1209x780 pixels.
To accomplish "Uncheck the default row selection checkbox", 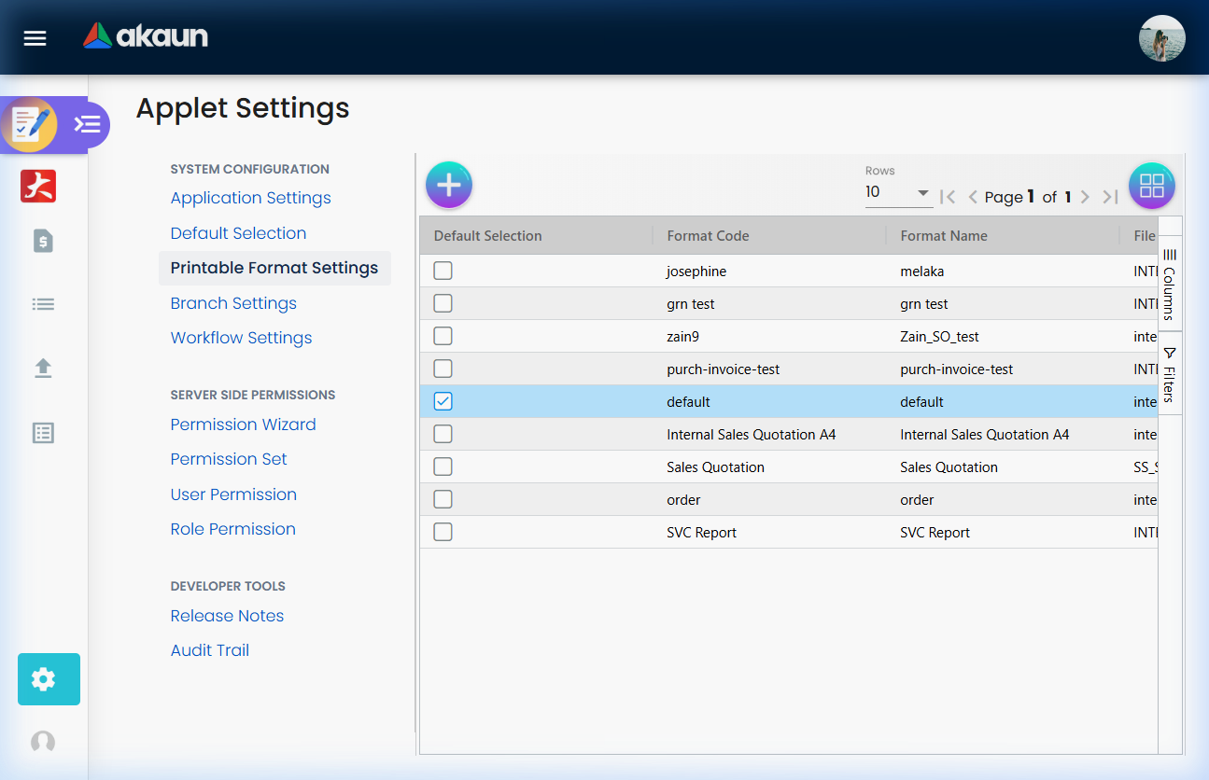I will tap(442, 400).
